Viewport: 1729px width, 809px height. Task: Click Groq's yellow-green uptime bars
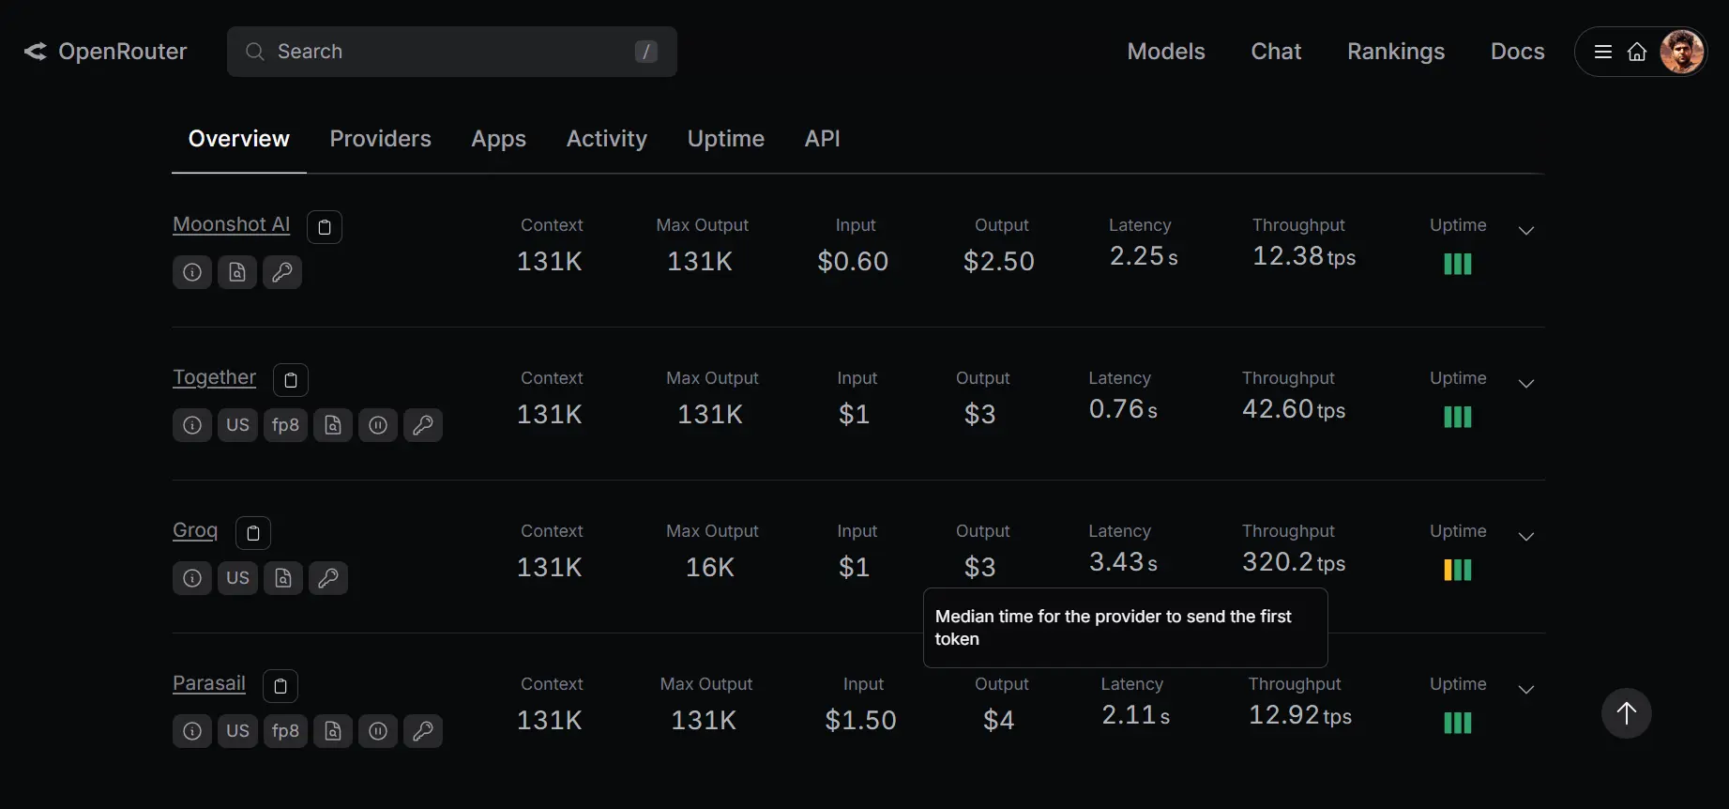1457,570
